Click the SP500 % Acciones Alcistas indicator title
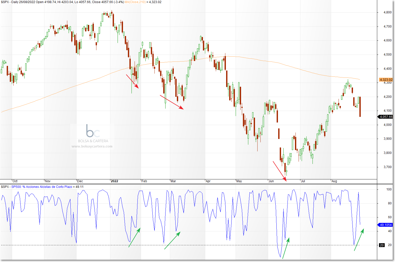Viewport: 395px width, 262px height. click(x=42, y=187)
